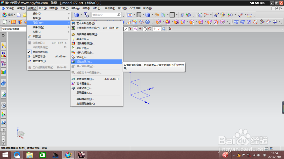The image size is (284, 159).
Task: Open dropdown arrow beside the Fit view icon
Action: [134, 15]
